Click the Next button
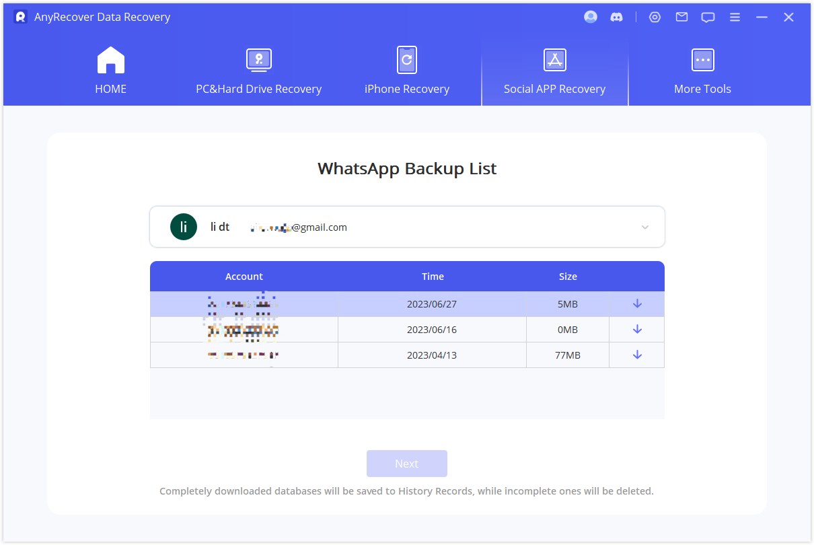The height and width of the screenshot is (545, 814). coord(406,463)
